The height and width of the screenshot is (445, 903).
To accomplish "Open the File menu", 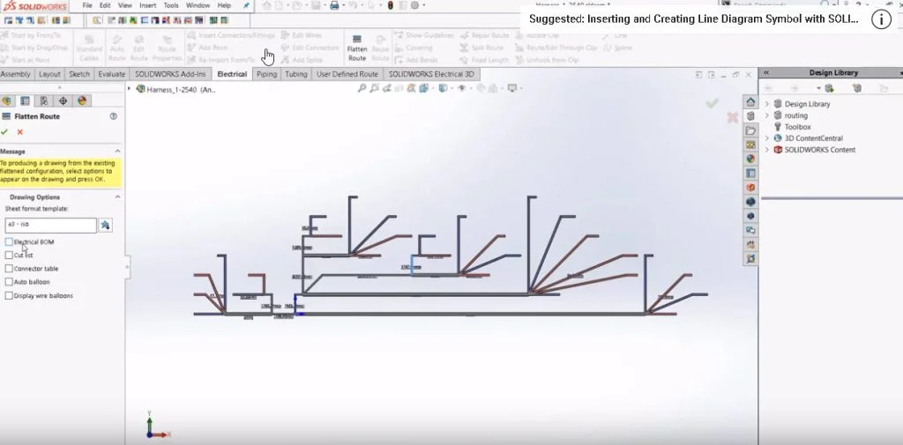I will [87, 5].
